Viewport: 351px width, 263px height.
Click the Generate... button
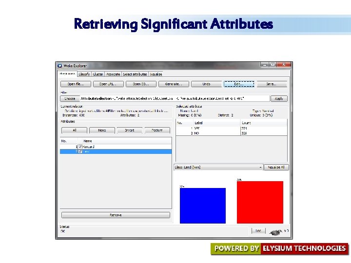174,84
